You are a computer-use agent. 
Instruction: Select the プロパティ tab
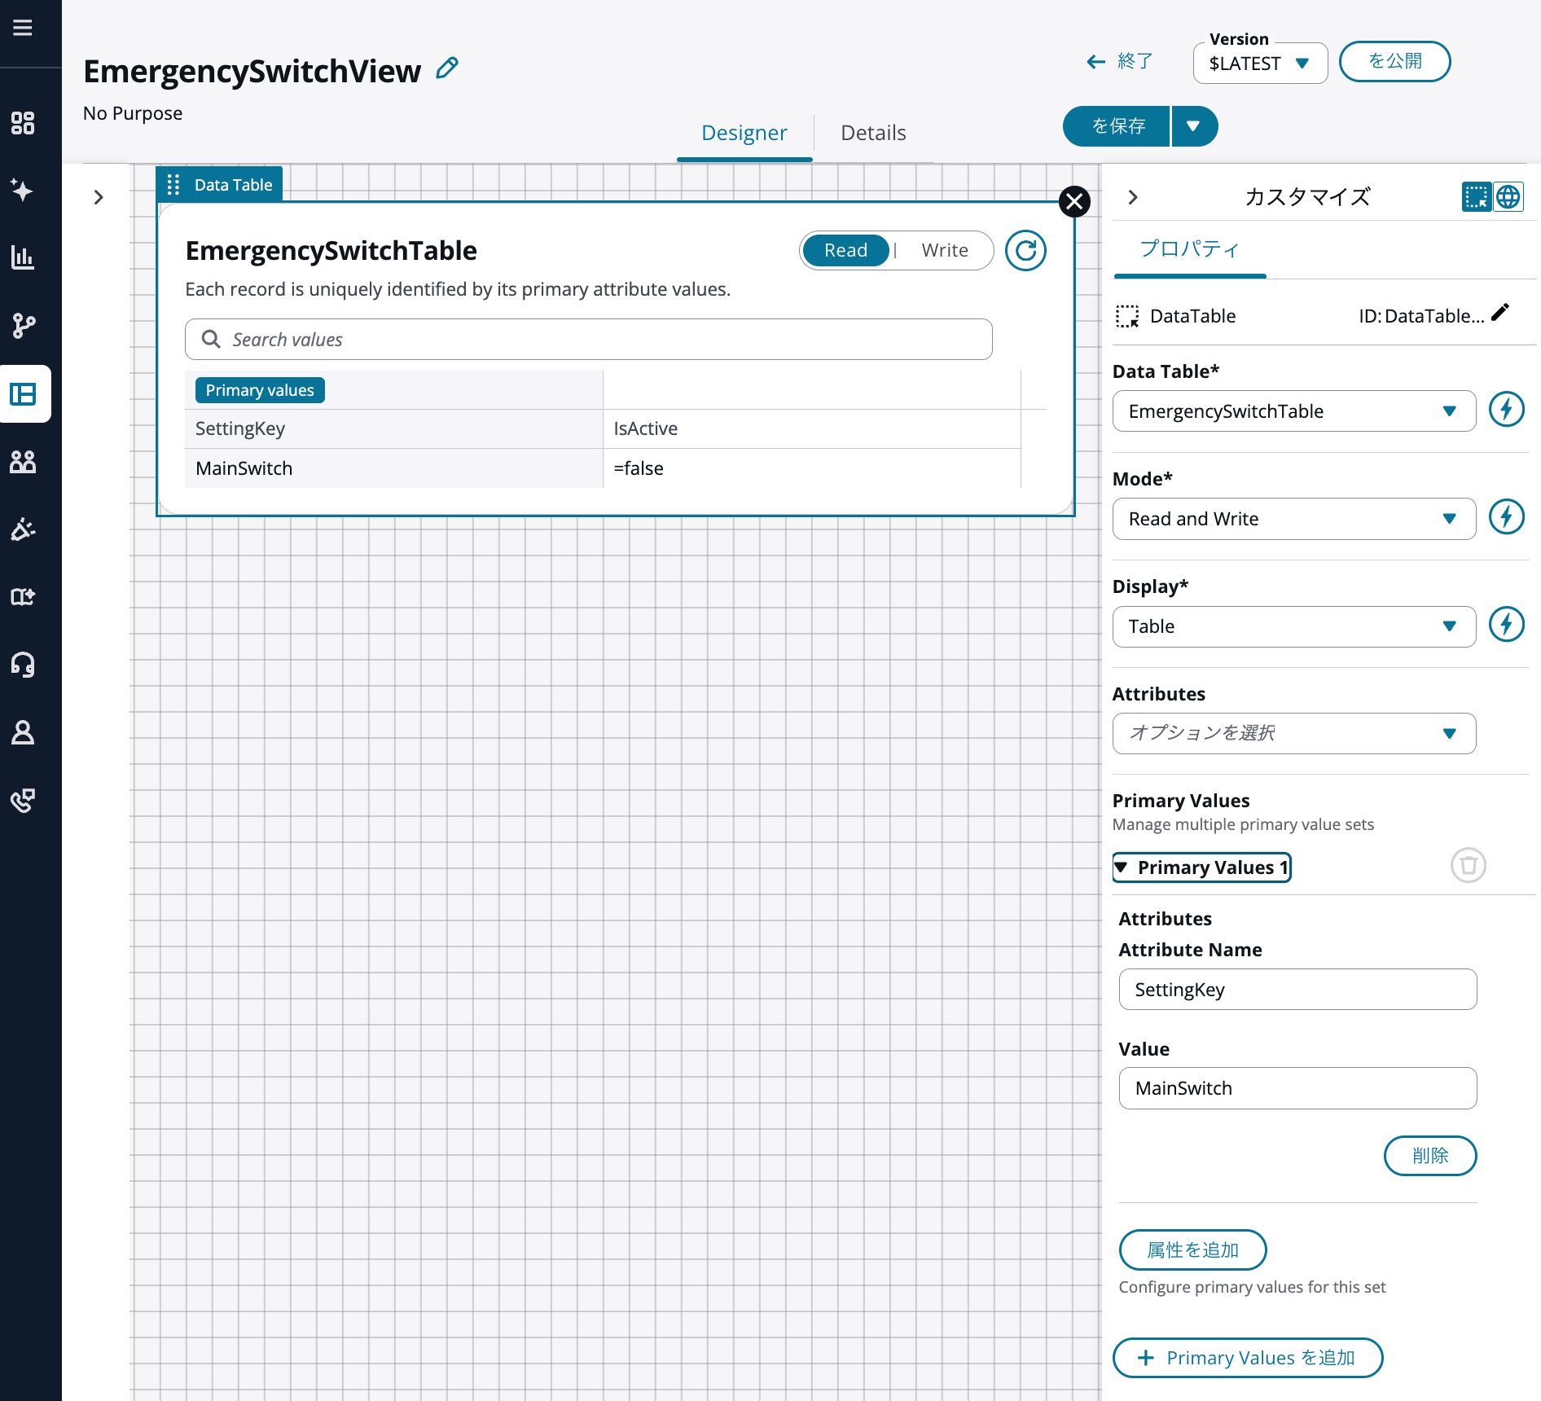pyautogui.click(x=1189, y=249)
